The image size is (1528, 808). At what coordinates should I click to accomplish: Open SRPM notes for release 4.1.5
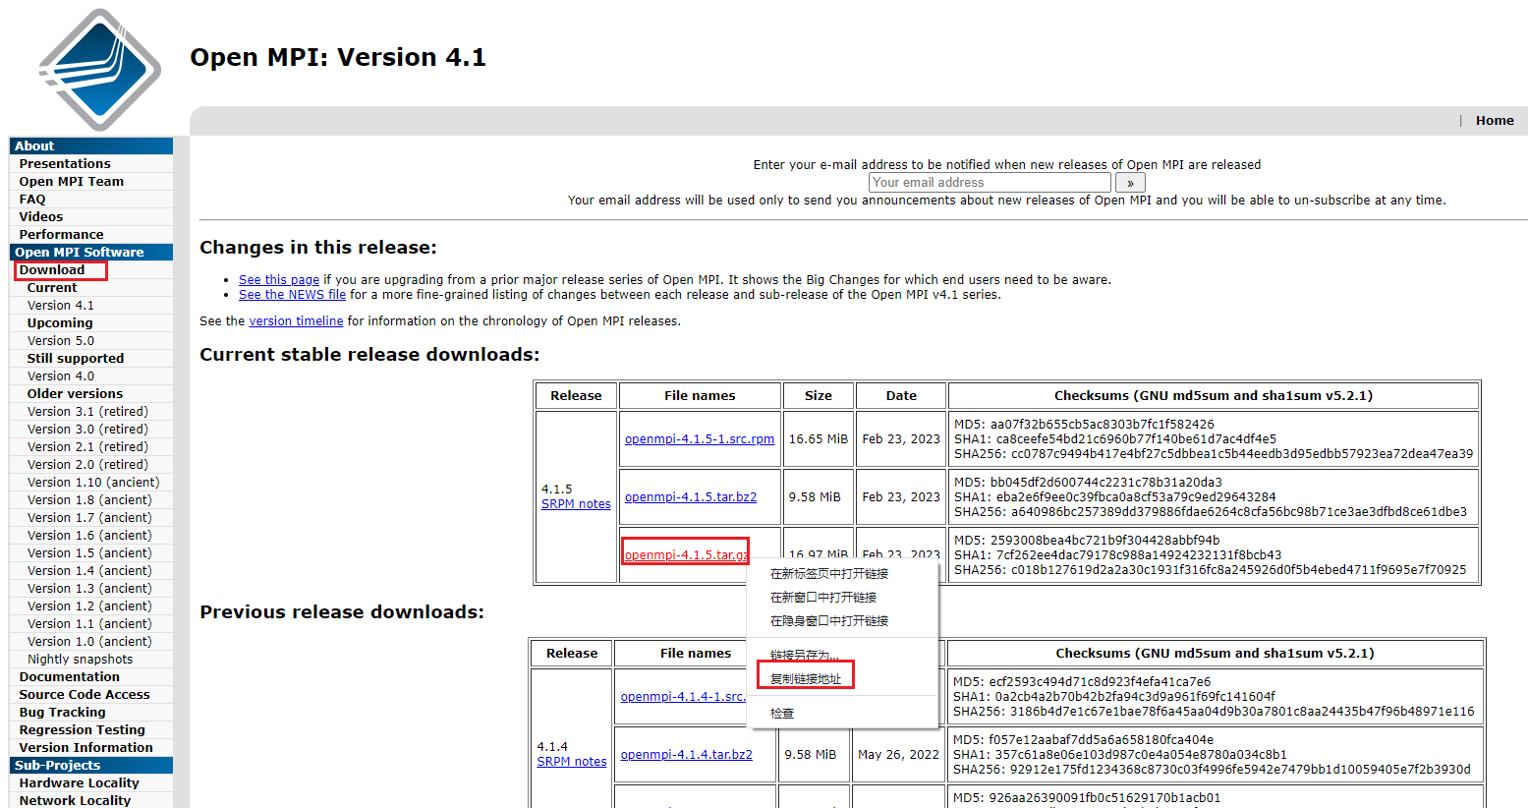tap(576, 504)
